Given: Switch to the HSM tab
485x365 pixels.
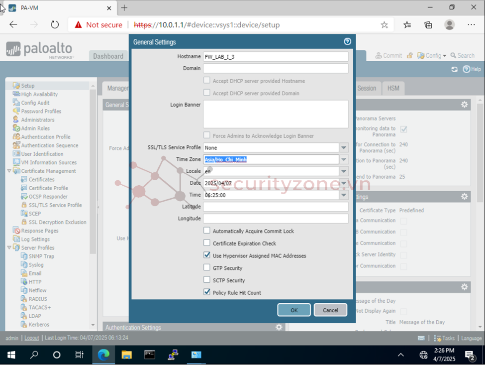Looking at the screenshot, I should [393, 88].
